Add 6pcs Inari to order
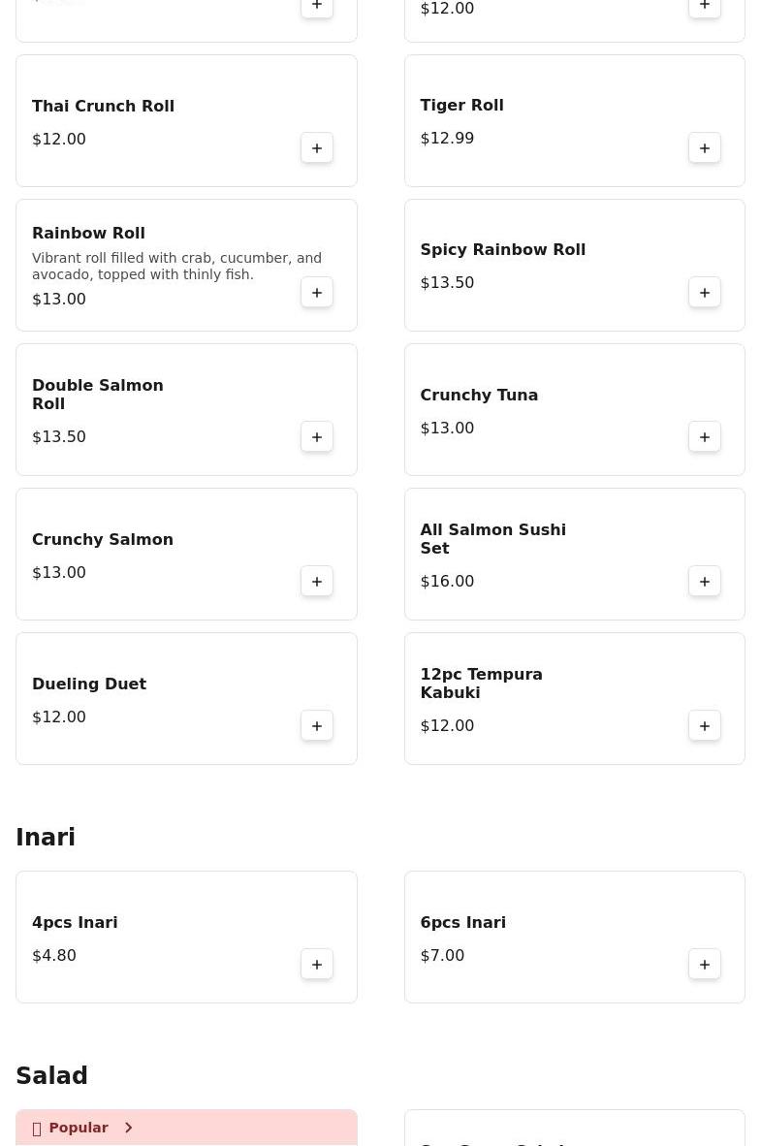This screenshot has width=761, height=1146. (705, 965)
